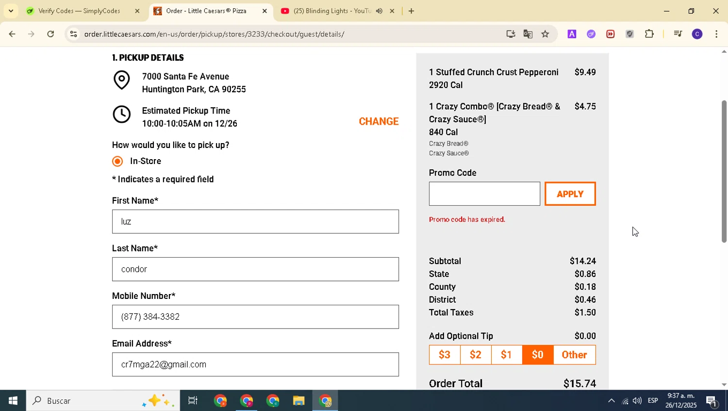
Task: Select the $0 tip option
Action: [x=538, y=355]
